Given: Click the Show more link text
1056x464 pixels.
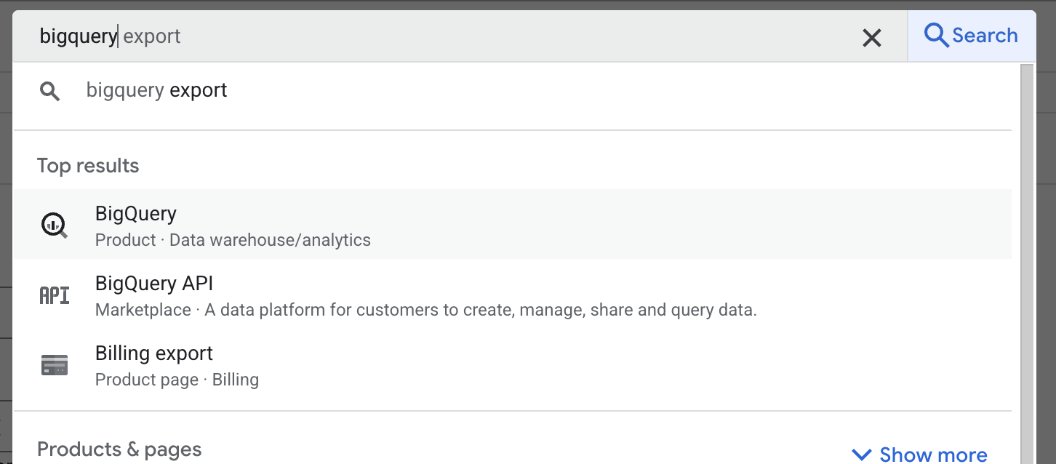Looking at the screenshot, I should click(933, 455).
